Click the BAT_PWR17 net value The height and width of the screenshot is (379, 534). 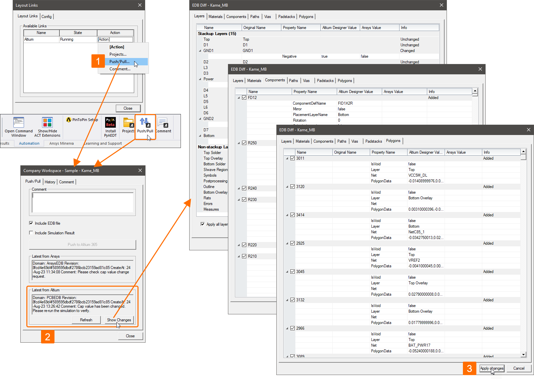420,345
